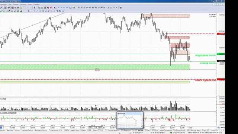Select the arrow cursor pointer tool
Image resolution: width=238 pixels, height=134 pixels.
(x=29, y=11)
